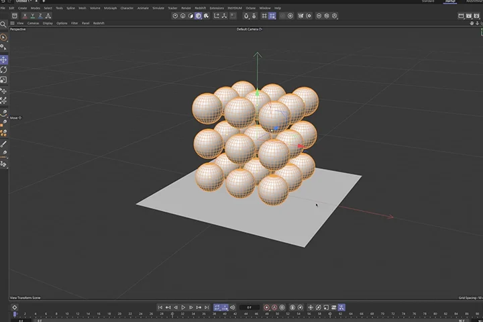The image size is (483, 322).
Task: Click the Enable Axis icon in top toolbar
Action: click(217, 15)
